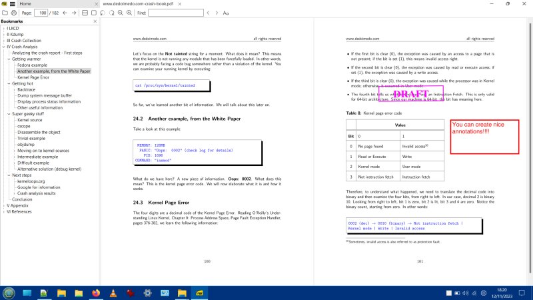
Task: Close the Bookmarks sidebar panel
Action: 95,21
